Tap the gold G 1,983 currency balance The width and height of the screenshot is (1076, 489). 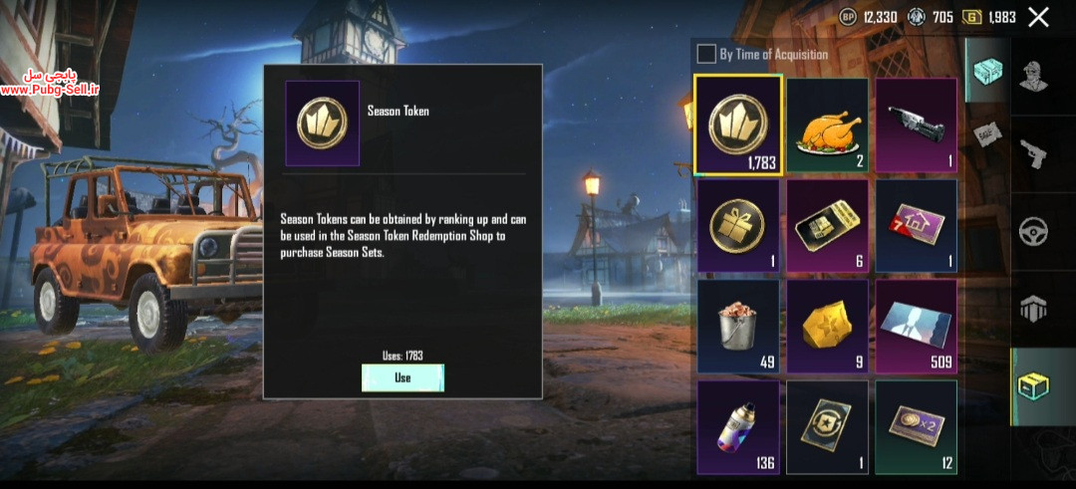click(989, 17)
